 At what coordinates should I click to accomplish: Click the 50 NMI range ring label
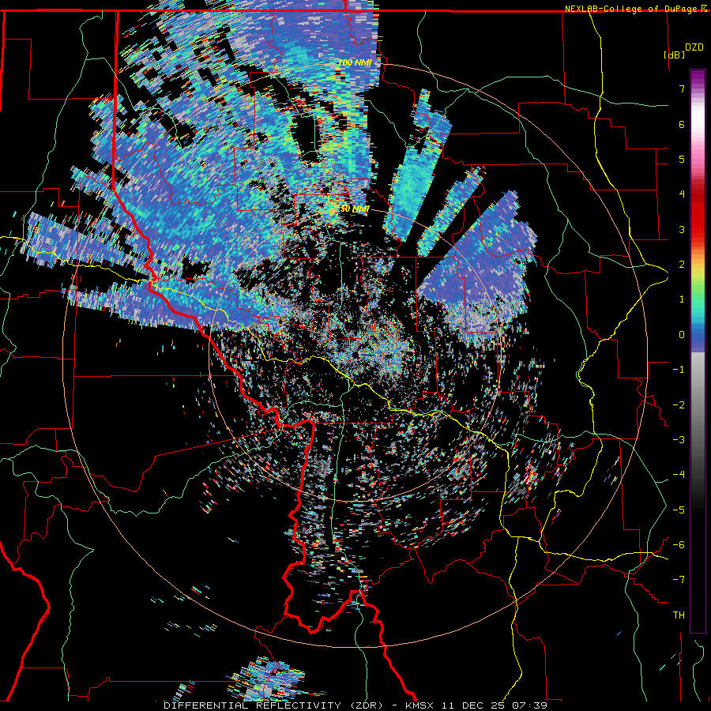coord(355,209)
